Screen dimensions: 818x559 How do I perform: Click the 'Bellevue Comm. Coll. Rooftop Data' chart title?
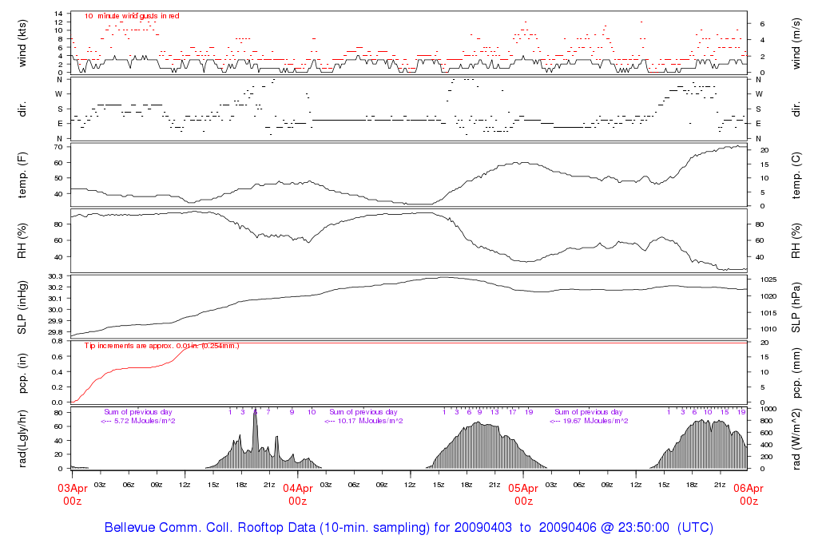409,527
